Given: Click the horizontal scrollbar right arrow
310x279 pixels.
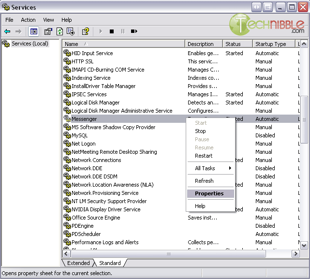Looking at the screenshot, I should [296, 254].
